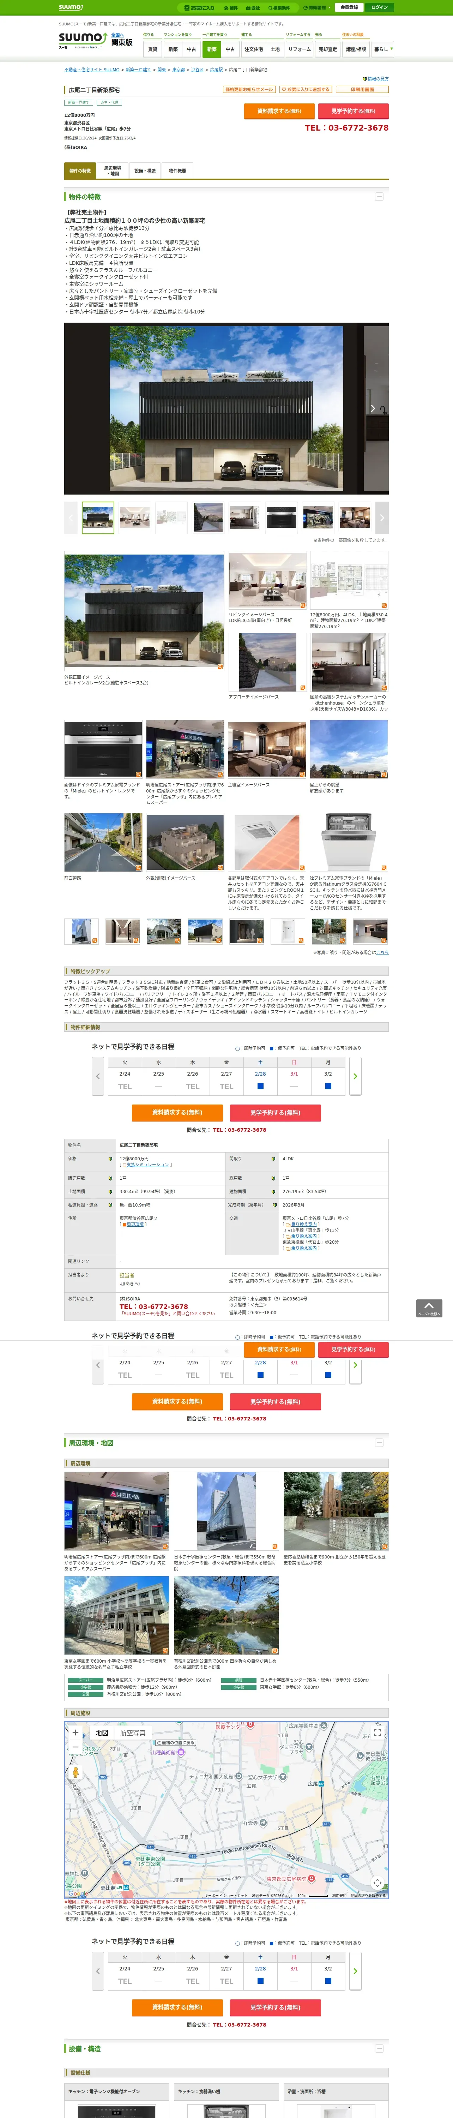Screen dimensions: 453x2118
Task: Open the お気に入り favorites in the top bar
Action: tap(200, 7)
